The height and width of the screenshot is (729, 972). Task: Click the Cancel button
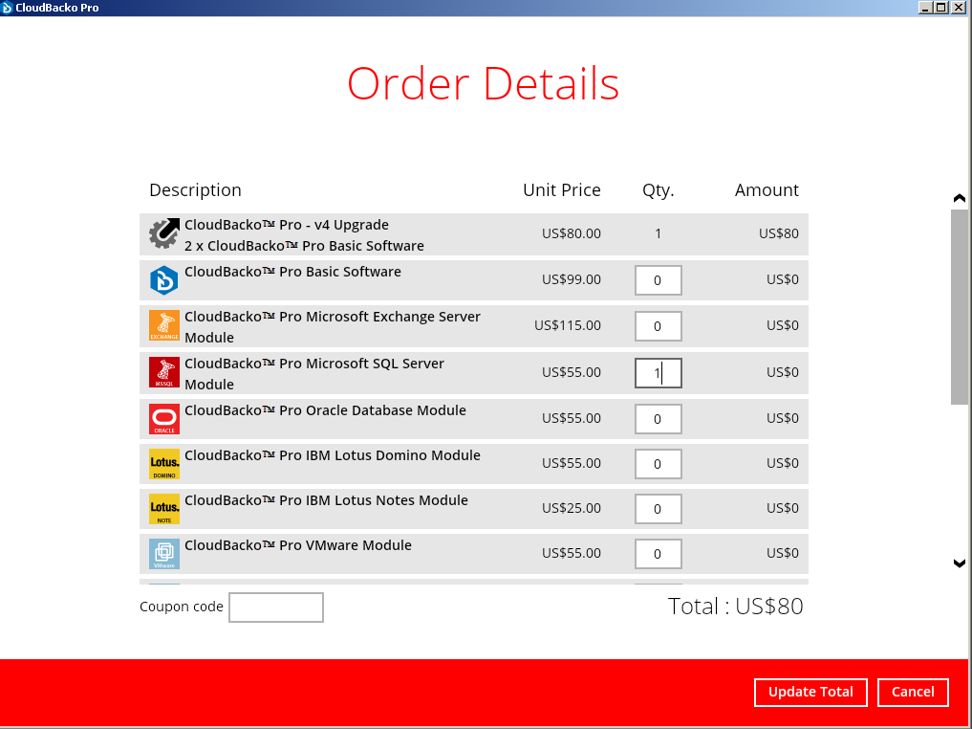(913, 692)
